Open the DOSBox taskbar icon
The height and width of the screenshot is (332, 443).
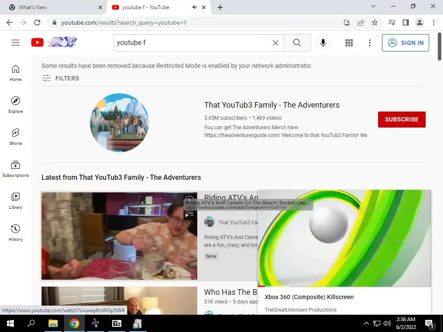pos(96,323)
